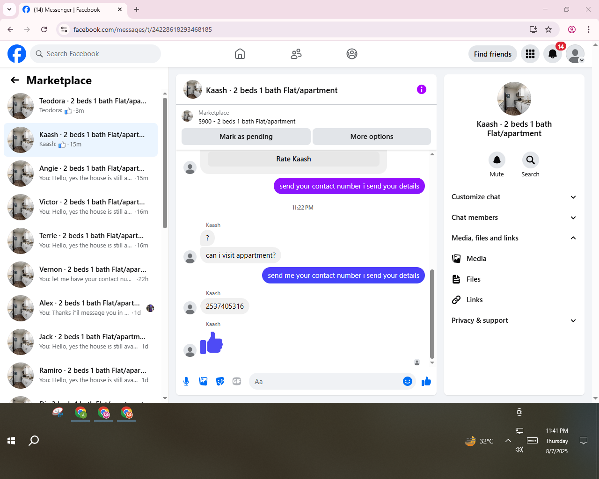Expand the Customize chat section
Viewport: 599px width, 479px height.
514,197
